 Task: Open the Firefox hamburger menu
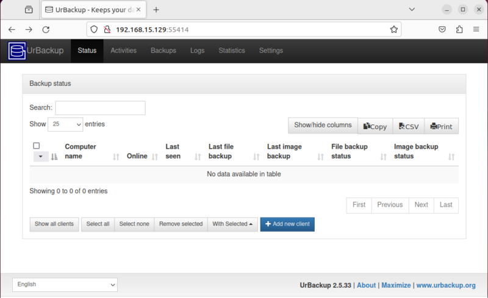coord(476,29)
